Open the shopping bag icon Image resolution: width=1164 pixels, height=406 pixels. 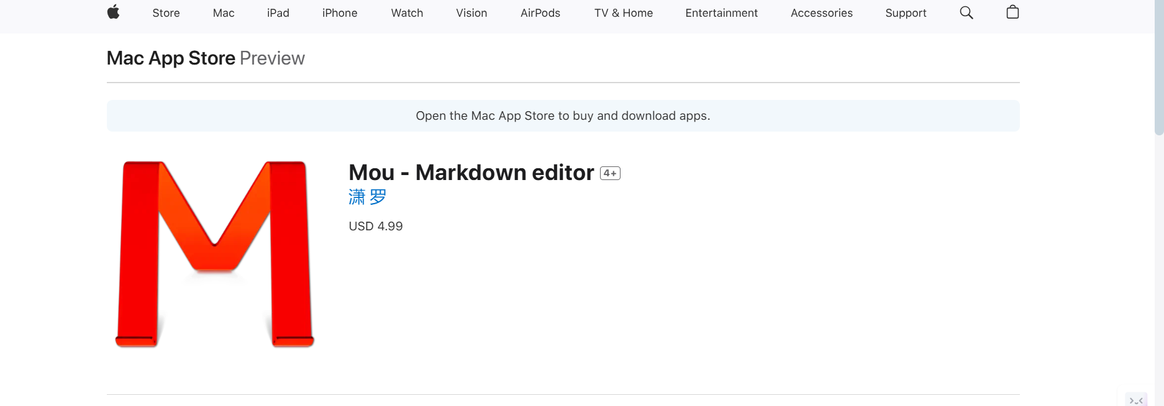(1012, 12)
